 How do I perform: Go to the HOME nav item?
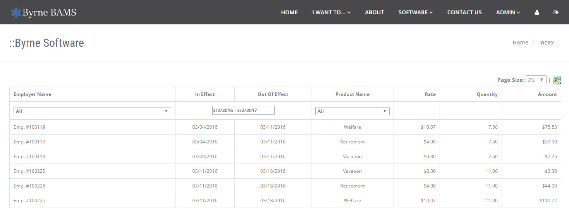click(289, 12)
